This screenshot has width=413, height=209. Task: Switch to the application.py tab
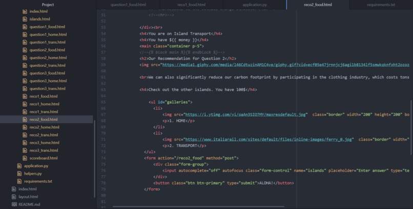255,5
